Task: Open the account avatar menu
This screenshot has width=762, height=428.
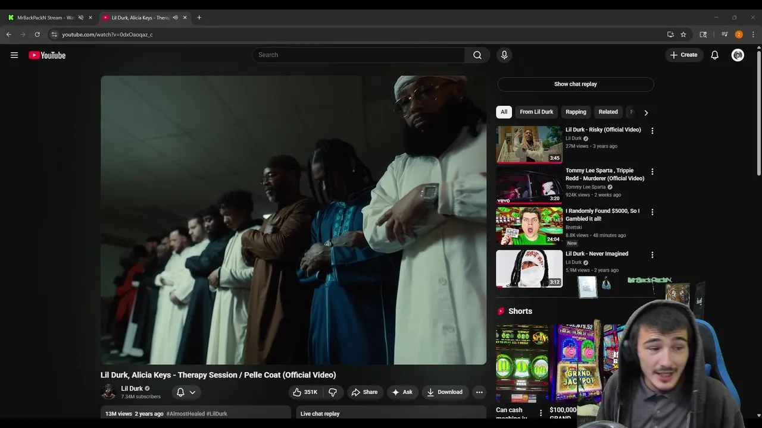Action: point(738,55)
